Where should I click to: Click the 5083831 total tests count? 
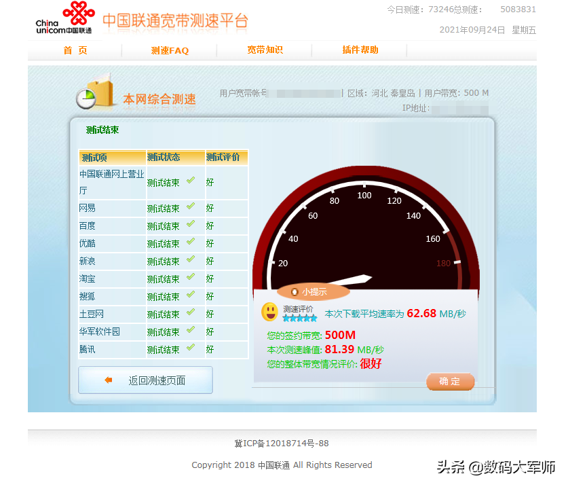point(518,9)
